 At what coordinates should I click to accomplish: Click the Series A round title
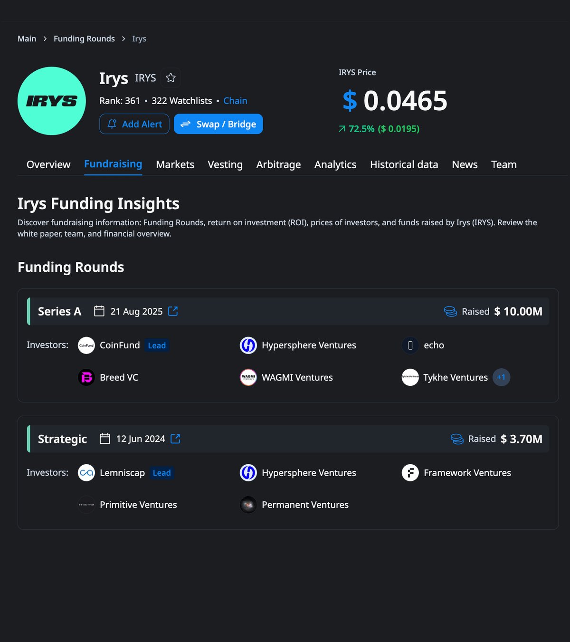click(x=59, y=311)
